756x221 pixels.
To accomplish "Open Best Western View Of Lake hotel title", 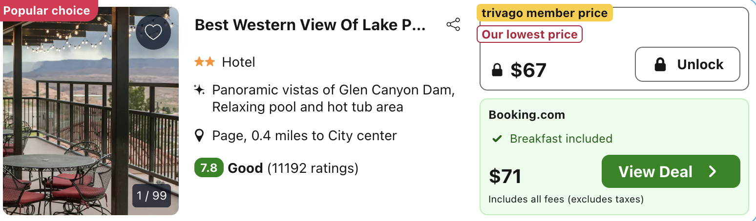I will [x=310, y=25].
